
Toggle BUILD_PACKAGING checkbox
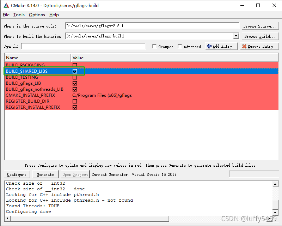tap(75, 65)
